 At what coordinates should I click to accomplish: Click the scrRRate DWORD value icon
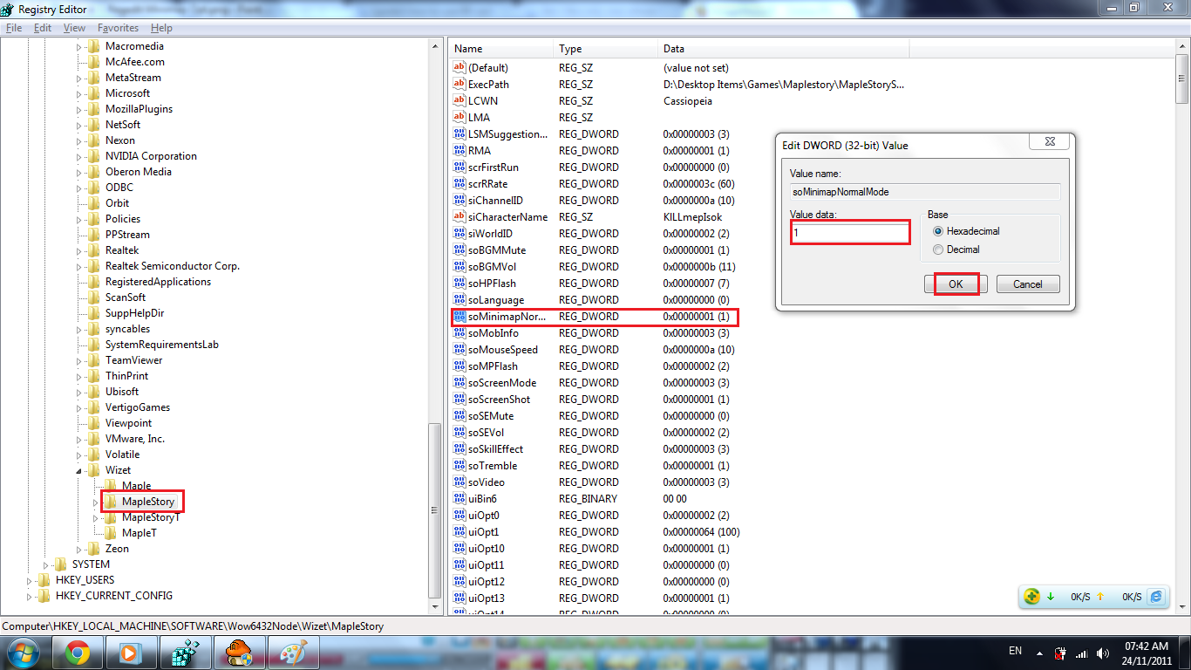click(459, 184)
